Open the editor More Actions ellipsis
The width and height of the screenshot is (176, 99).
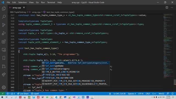pos(172,7)
